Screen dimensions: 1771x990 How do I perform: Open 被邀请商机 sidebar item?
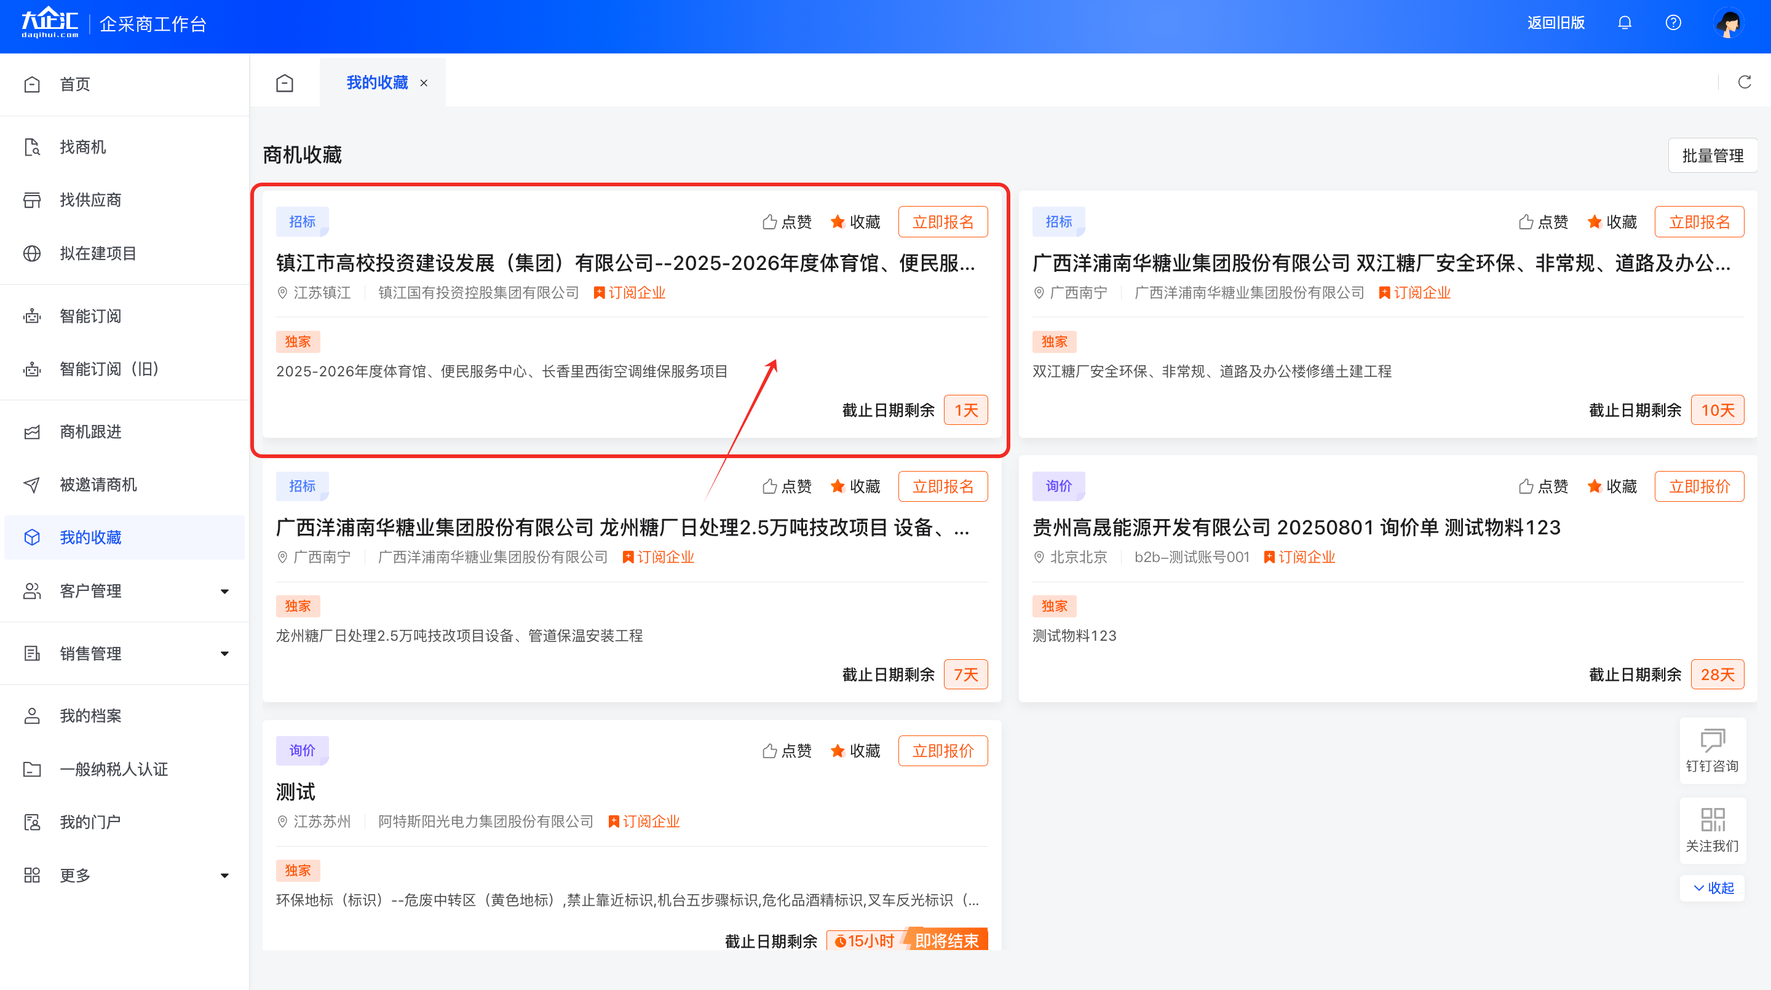124,485
